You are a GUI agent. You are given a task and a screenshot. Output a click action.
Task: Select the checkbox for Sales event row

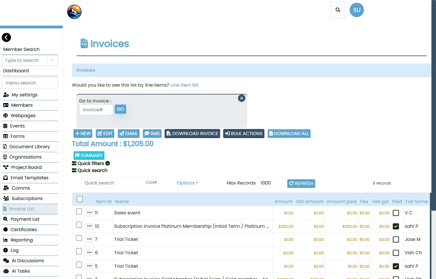point(79,212)
